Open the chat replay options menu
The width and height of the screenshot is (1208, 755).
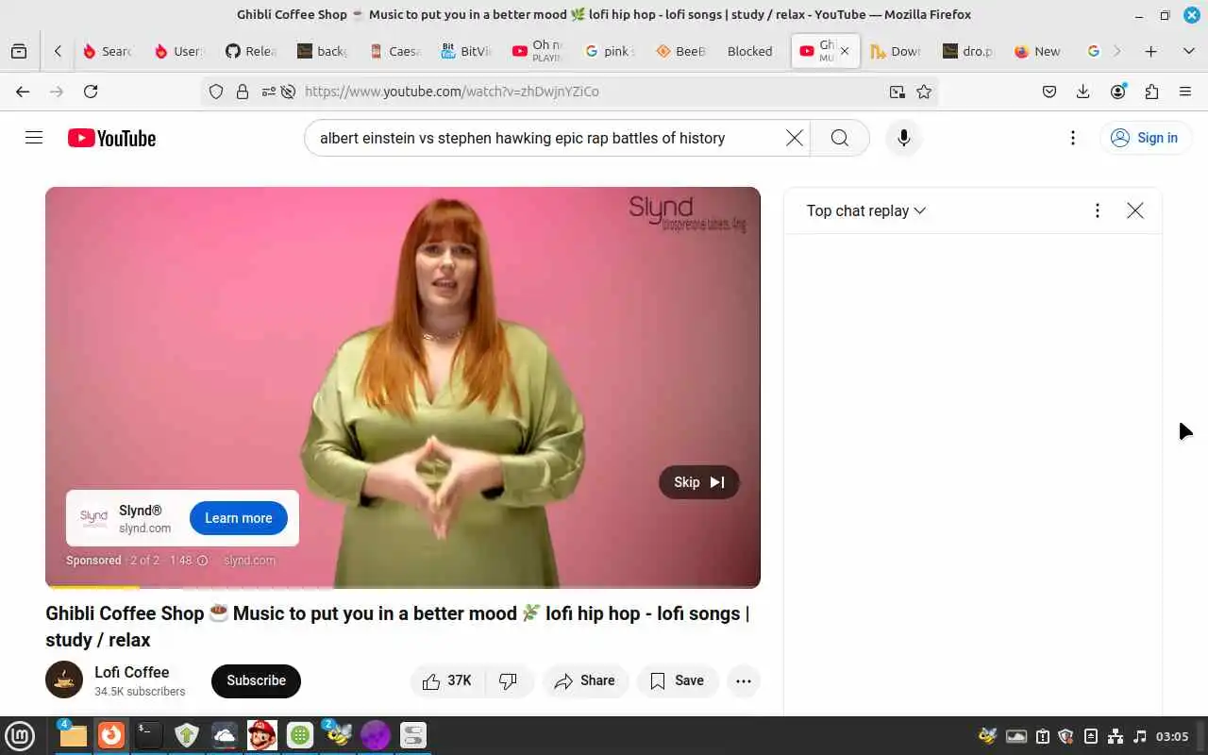point(1097,210)
